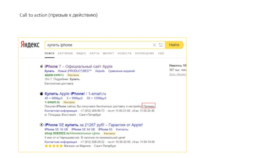Switch to the Картинки tab
Screen dimensions: 280x158
[65, 53]
